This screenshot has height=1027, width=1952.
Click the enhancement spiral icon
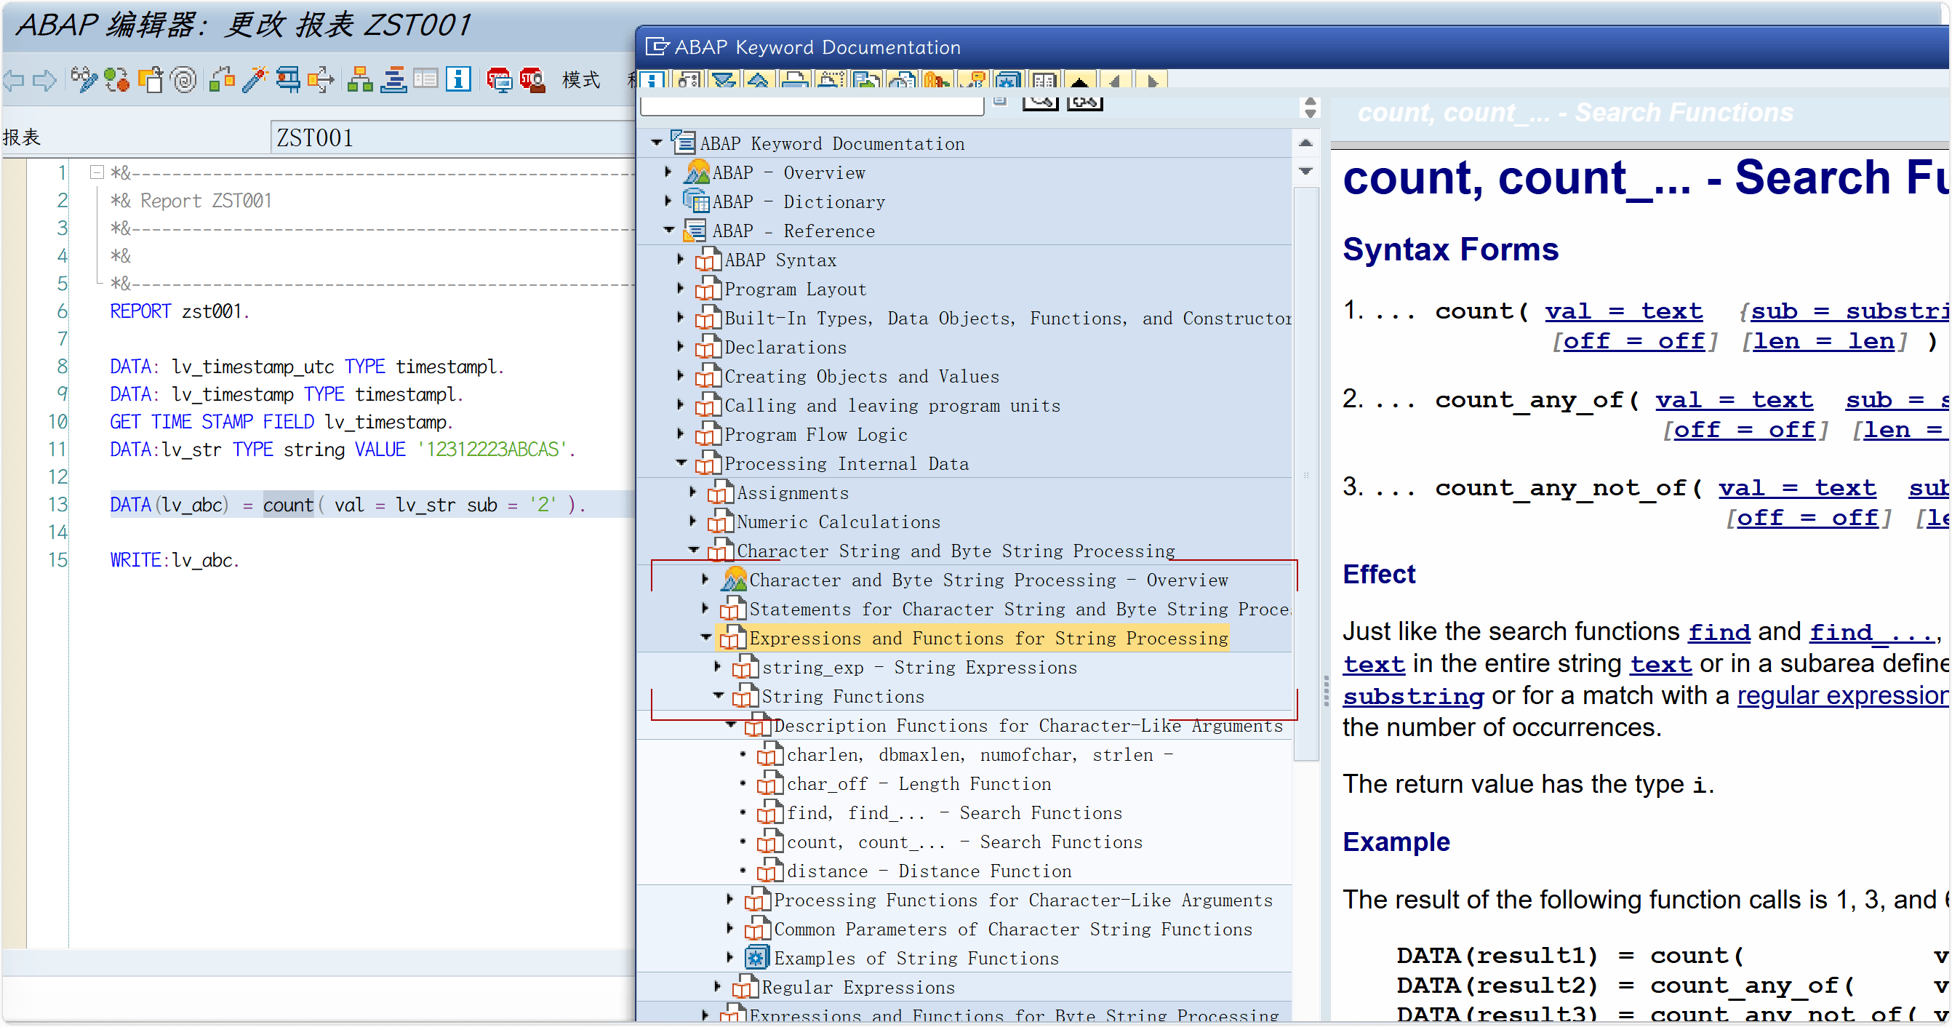click(183, 79)
